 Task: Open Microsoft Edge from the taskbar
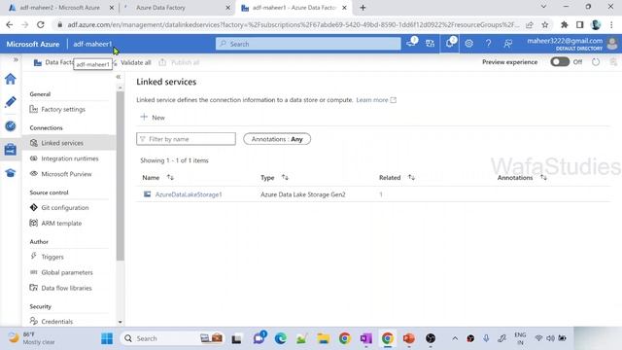click(x=281, y=338)
